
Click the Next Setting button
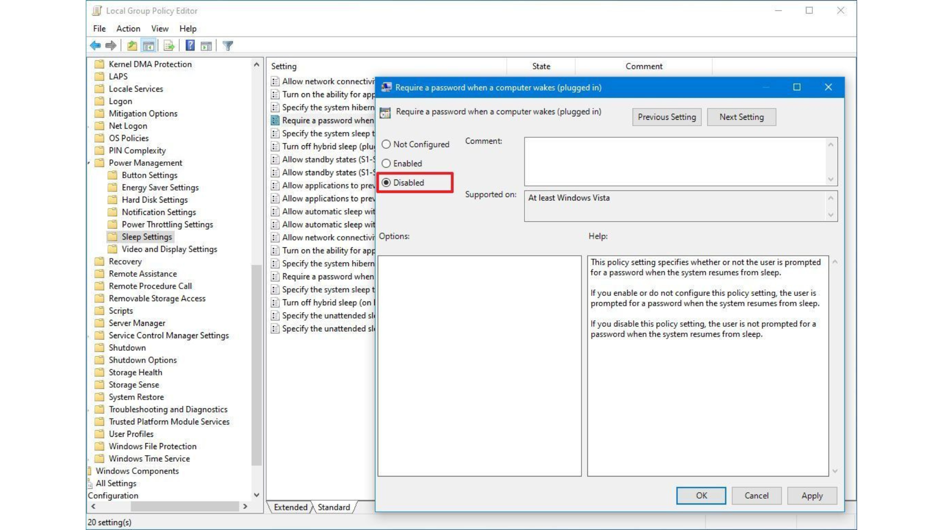coord(741,117)
